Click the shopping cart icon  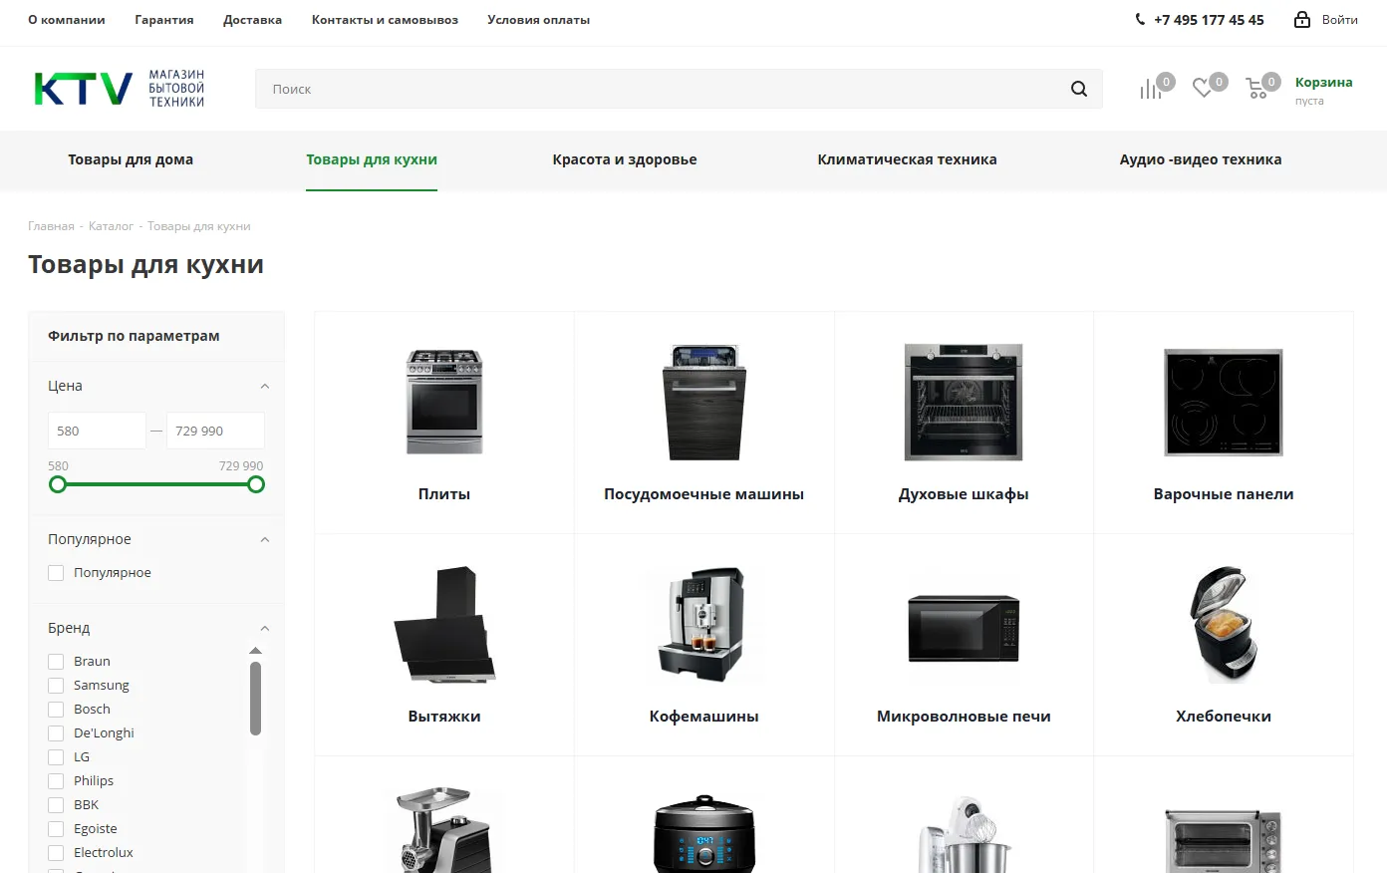point(1256,89)
